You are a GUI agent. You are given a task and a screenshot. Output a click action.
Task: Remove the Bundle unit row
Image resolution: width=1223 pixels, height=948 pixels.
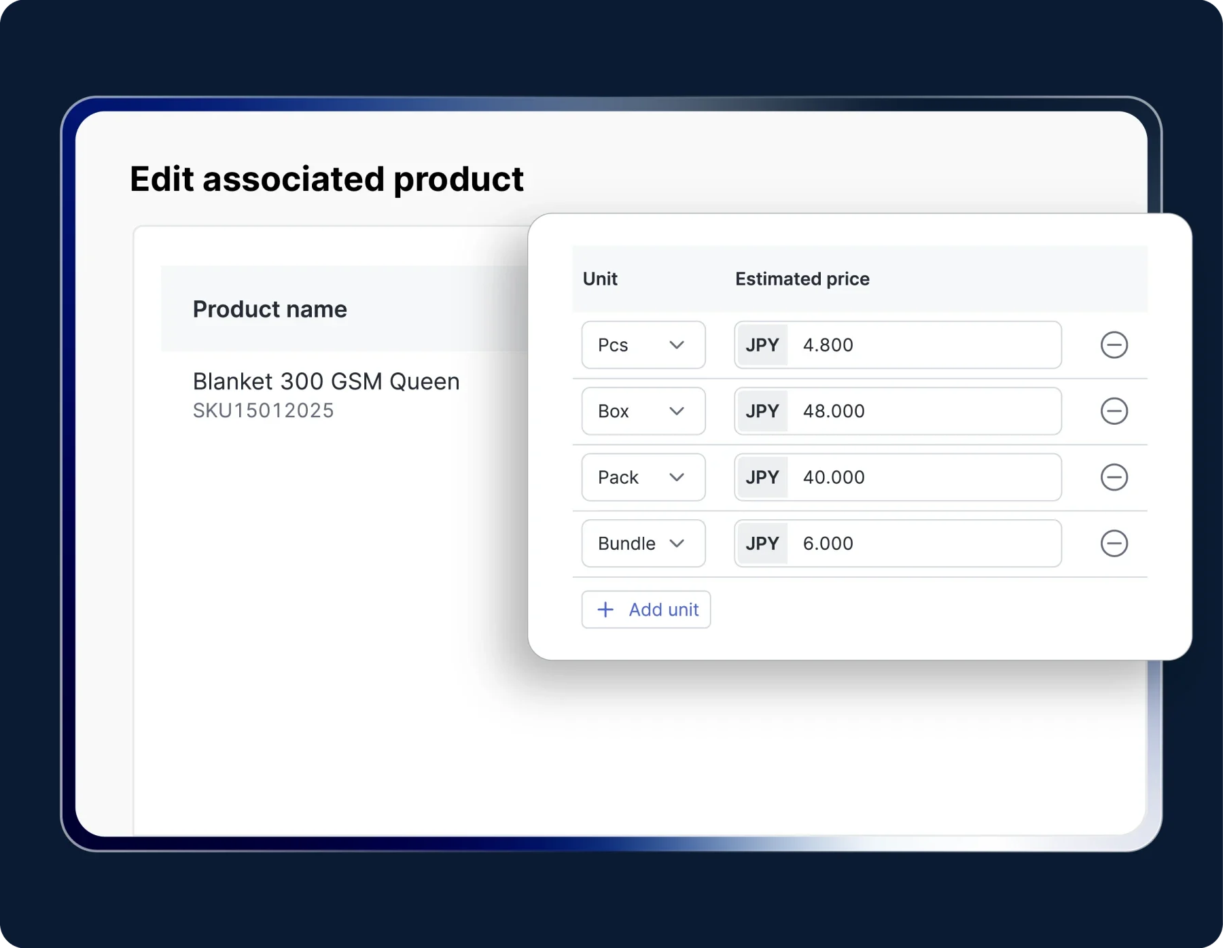1114,544
